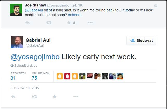Viewport: 167px width, 109px height.
Task: Reply to Joe Stanley's tweet
Action: [x=28, y=23]
